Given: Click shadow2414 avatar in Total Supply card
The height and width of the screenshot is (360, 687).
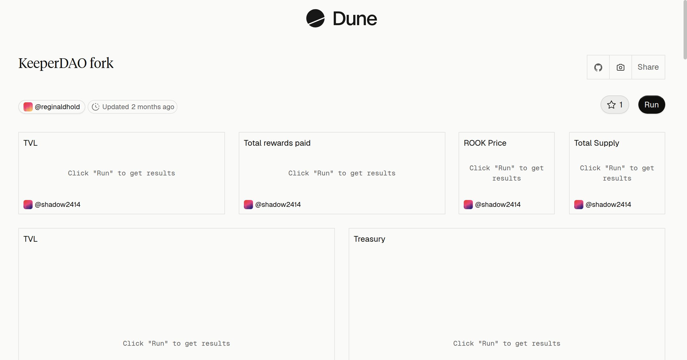Looking at the screenshot, I should tap(579, 205).
